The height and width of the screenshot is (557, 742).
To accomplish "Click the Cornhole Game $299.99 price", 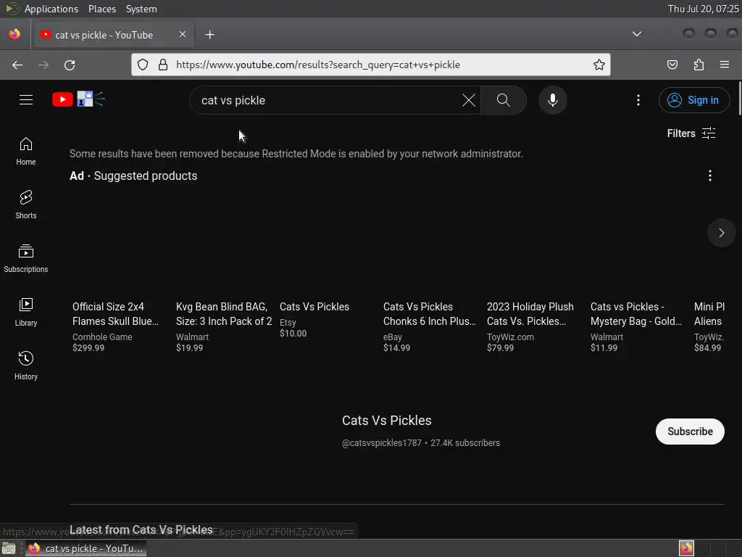I will [88, 347].
